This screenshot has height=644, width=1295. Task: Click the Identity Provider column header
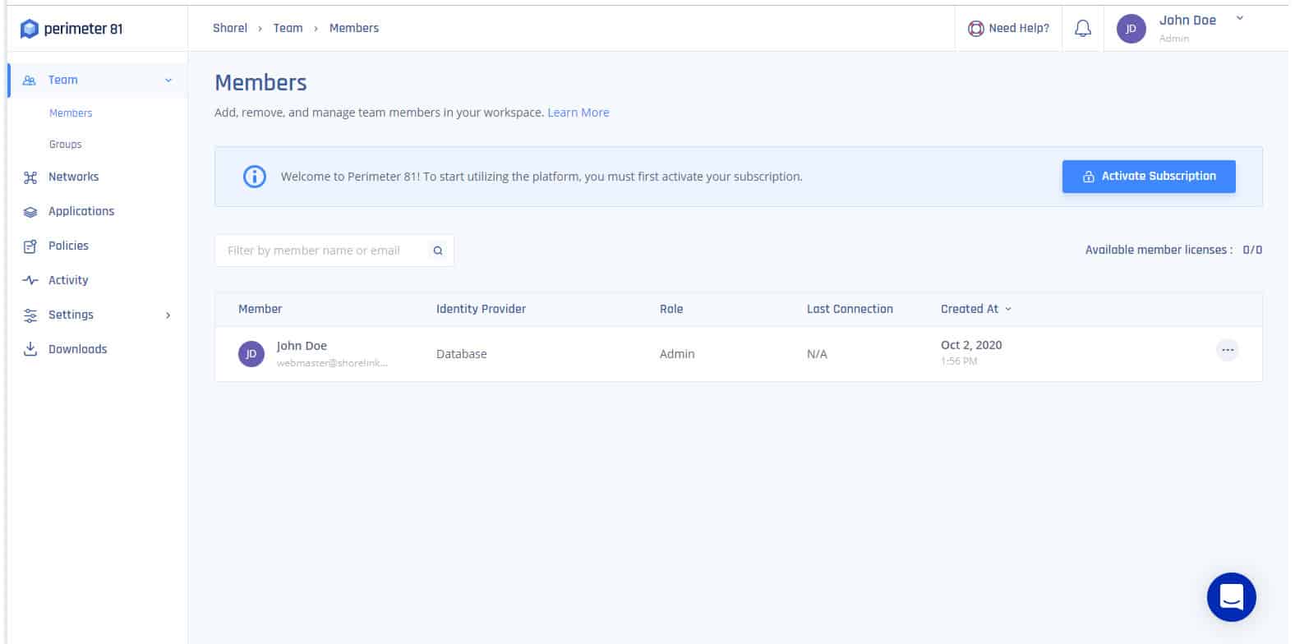click(481, 309)
